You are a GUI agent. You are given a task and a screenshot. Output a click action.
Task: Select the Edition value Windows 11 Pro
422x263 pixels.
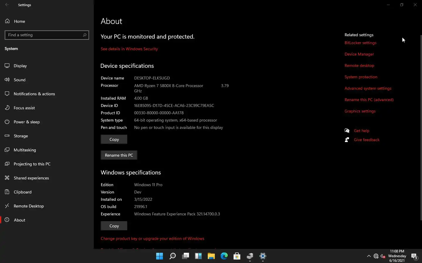pyautogui.click(x=148, y=185)
